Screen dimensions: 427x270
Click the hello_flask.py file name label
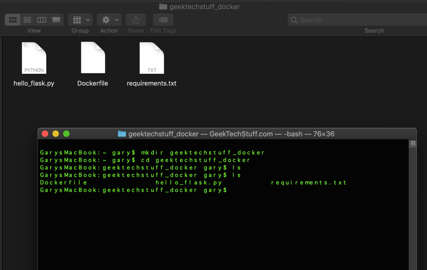(34, 83)
